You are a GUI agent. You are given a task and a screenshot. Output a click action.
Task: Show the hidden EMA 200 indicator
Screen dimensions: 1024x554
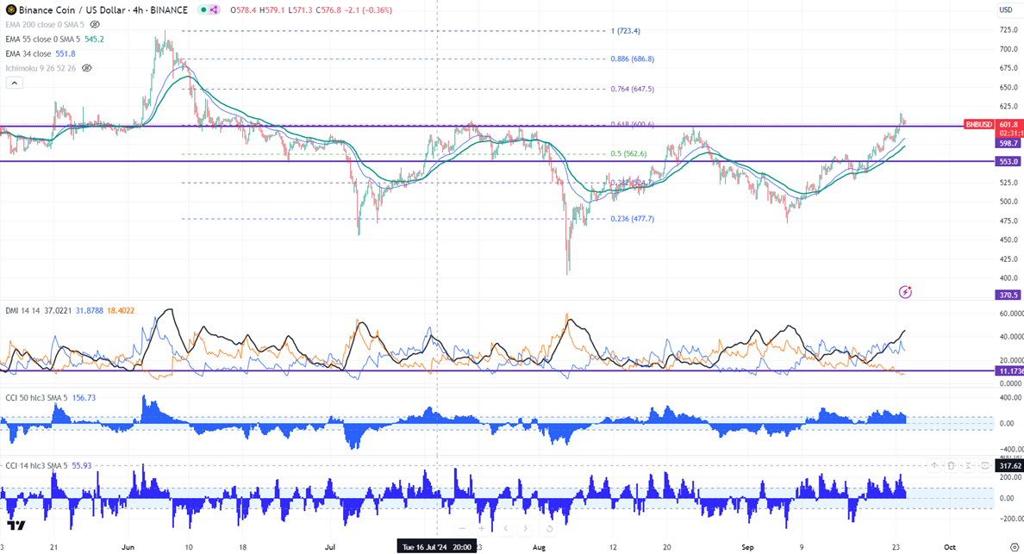click(x=95, y=25)
